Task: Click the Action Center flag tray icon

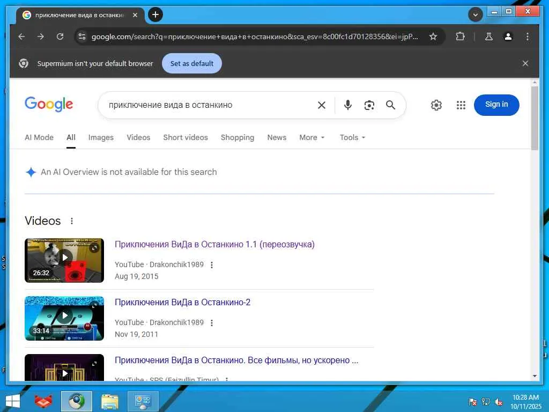Action: [x=473, y=401]
